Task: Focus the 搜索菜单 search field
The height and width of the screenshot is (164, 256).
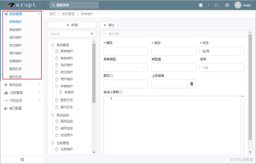Action: pyautogui.click(x=74, y=5)
